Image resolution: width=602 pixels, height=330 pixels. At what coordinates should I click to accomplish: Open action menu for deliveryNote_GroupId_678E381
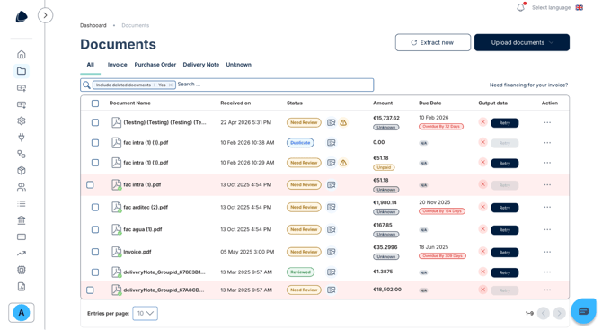pos(547,272)
